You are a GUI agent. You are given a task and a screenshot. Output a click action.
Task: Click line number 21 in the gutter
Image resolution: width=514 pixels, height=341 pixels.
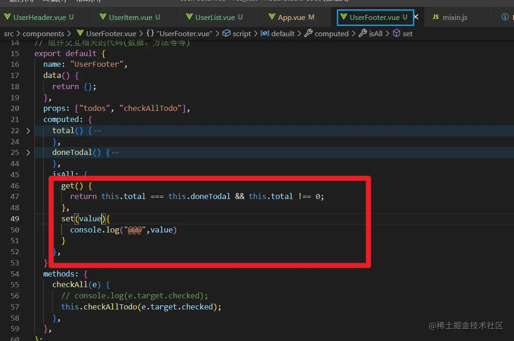15,120
